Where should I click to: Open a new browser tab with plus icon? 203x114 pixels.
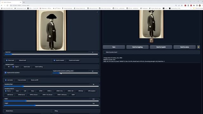(24, 2)
